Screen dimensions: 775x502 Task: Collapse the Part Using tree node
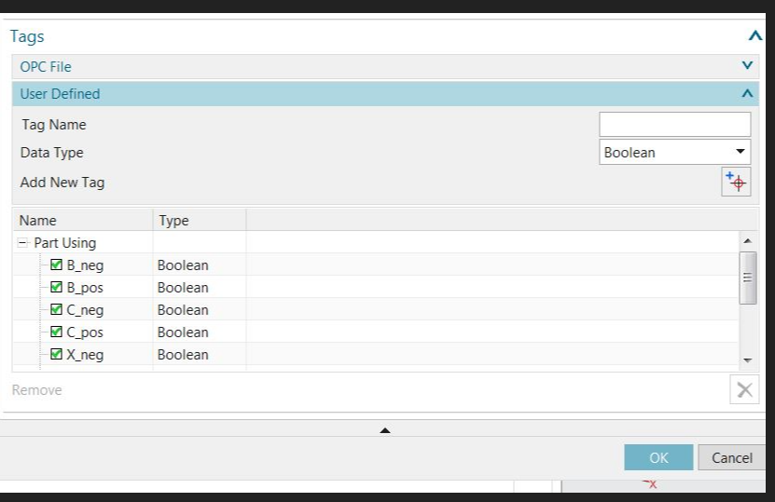coord(22,243)
